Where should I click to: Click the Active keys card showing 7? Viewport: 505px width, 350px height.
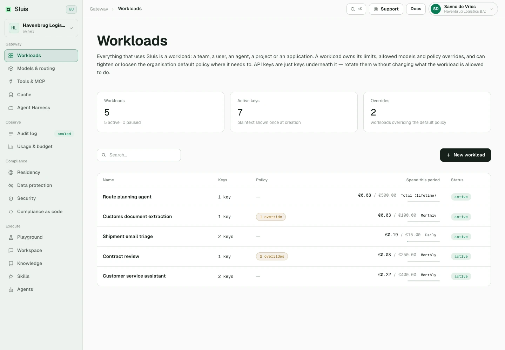(294, 112)
